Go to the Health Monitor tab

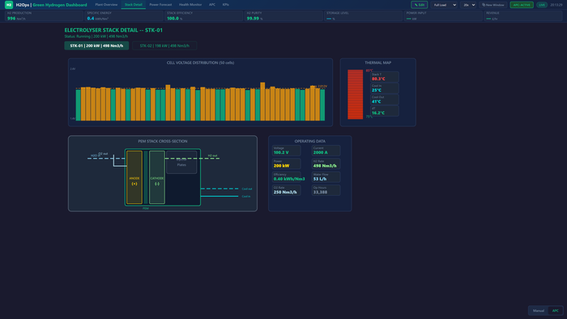[190, 5]
